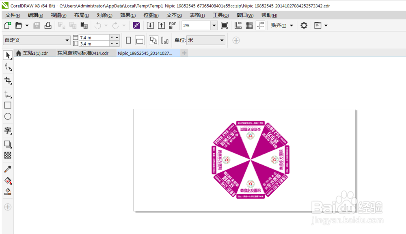406x234 pixels.
Task: Select the Text tool
Action: click(8, 130)
